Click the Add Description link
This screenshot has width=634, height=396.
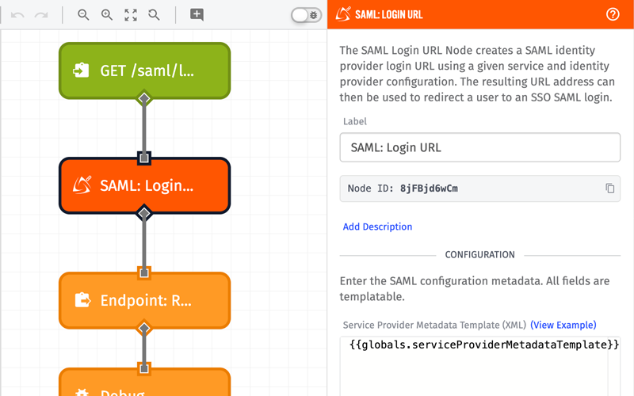377,227
